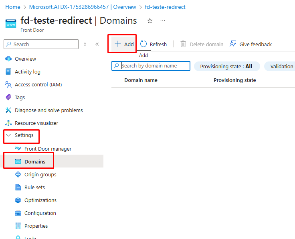Image resolution: width=295 pixels, height=239 pixels.
Task: Go to Home breadcrumb link
Action: click(13, 7)
